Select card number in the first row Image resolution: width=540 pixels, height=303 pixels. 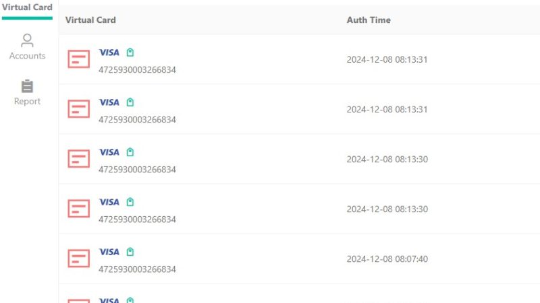tap(137, 70)
